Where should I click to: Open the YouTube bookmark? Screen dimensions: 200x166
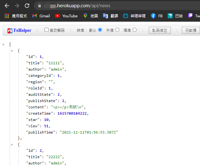tap(66, 16)
